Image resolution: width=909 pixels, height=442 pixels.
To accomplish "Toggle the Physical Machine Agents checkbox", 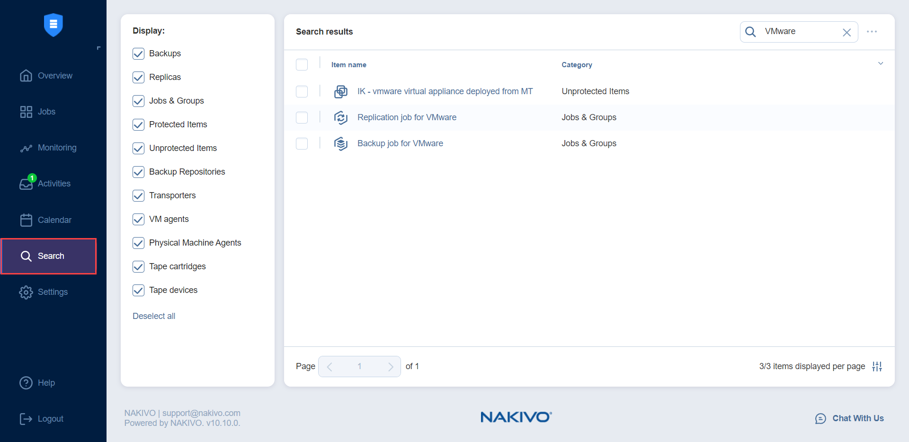I will point(138,243).
